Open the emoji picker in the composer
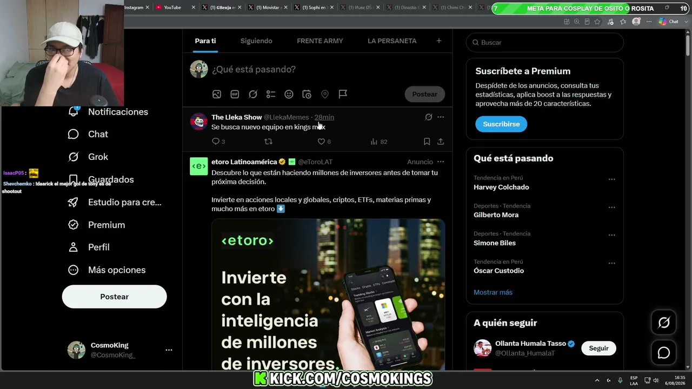The height and width of the screenshot is (389, 692). (289, 94)
